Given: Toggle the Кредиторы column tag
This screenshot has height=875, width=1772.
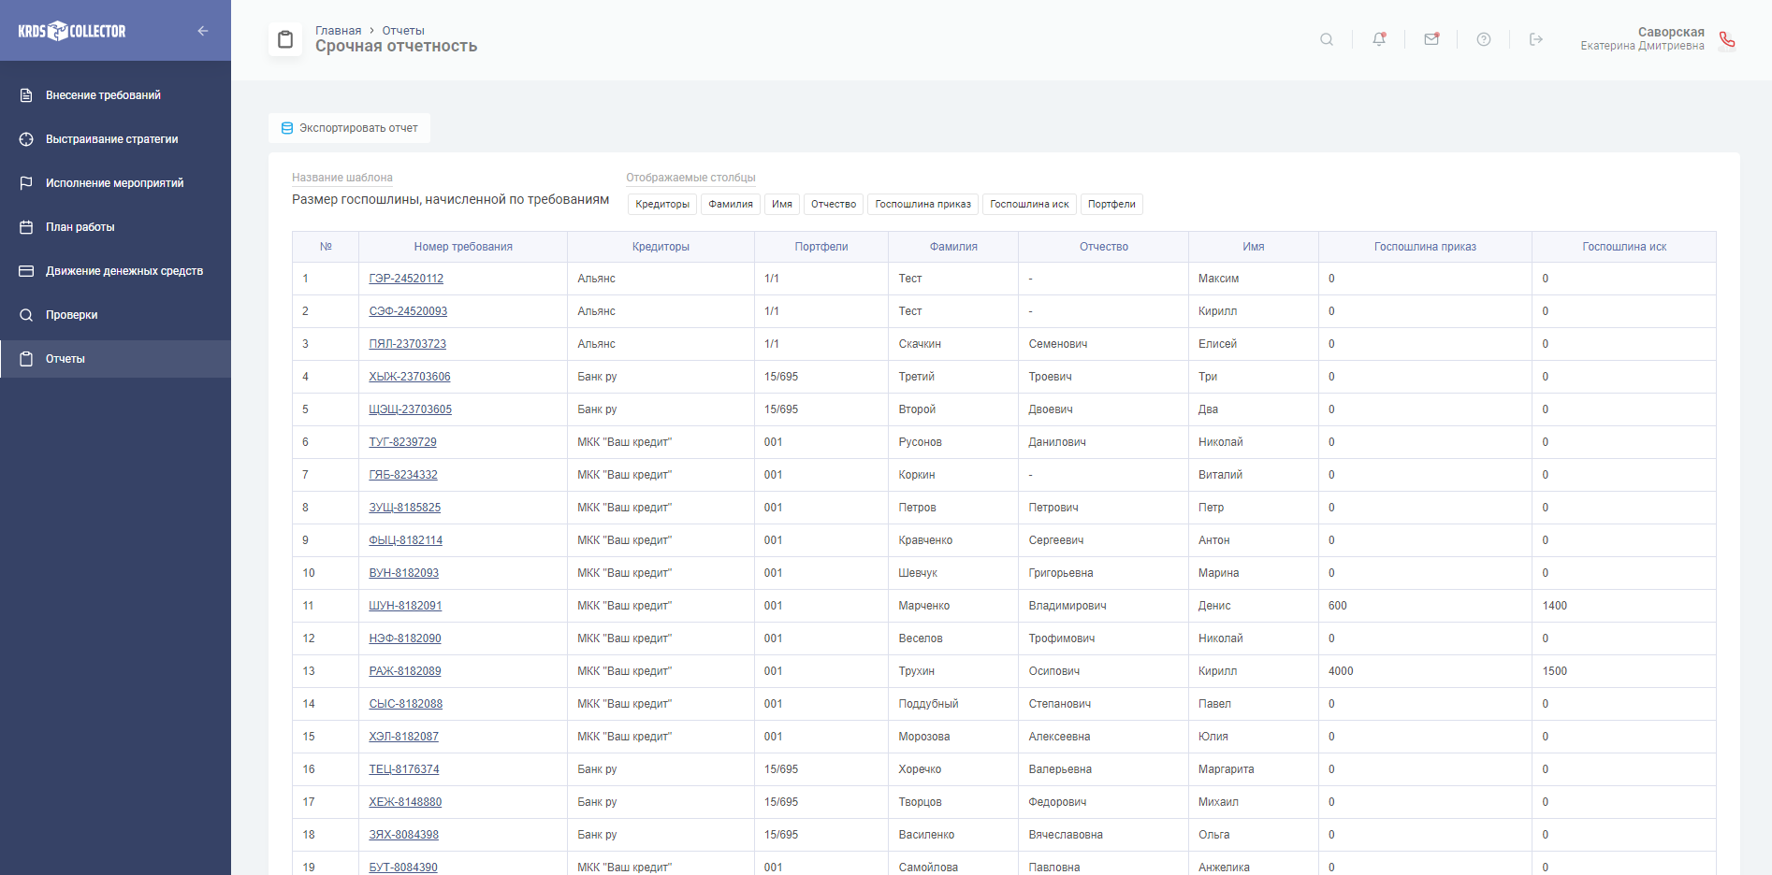Looking at the screenshot, I should click(x=662, y=204).
